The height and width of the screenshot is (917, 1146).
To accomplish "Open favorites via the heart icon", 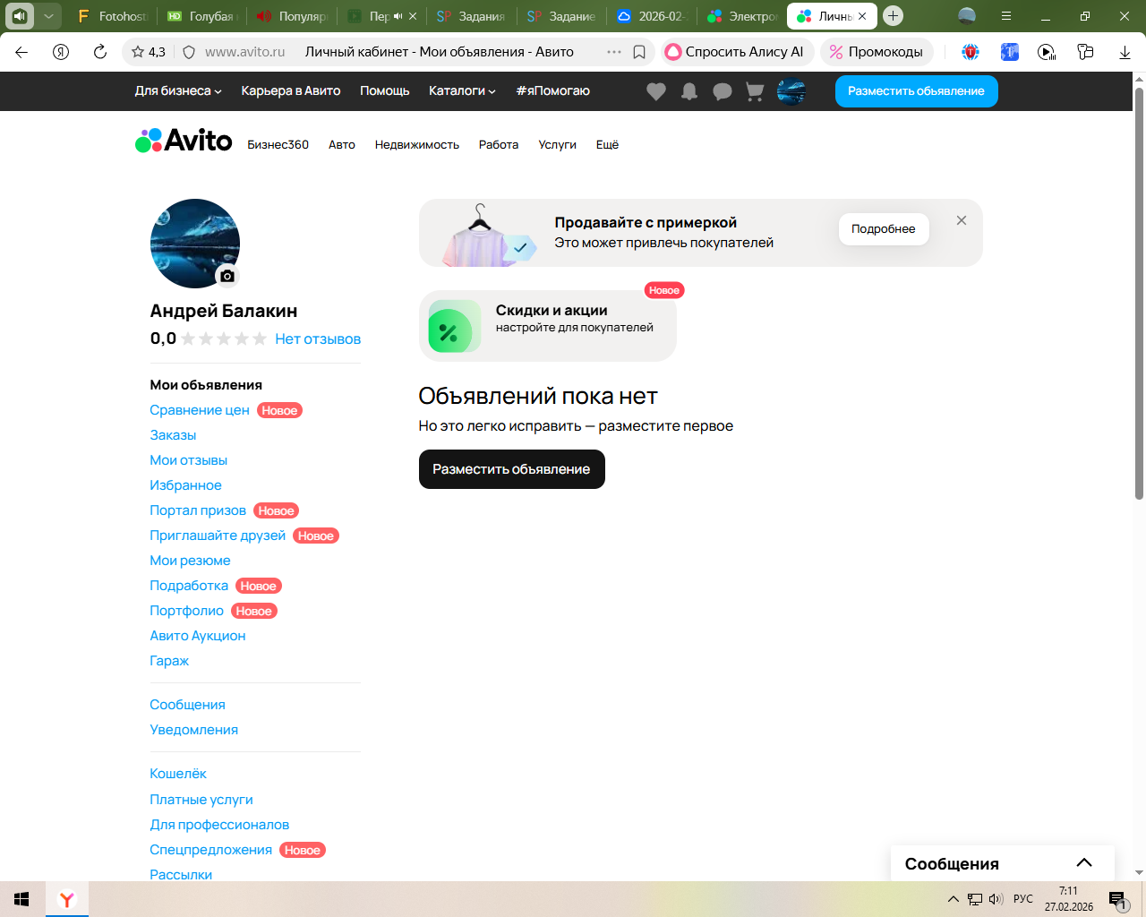I will coord(656,91).
